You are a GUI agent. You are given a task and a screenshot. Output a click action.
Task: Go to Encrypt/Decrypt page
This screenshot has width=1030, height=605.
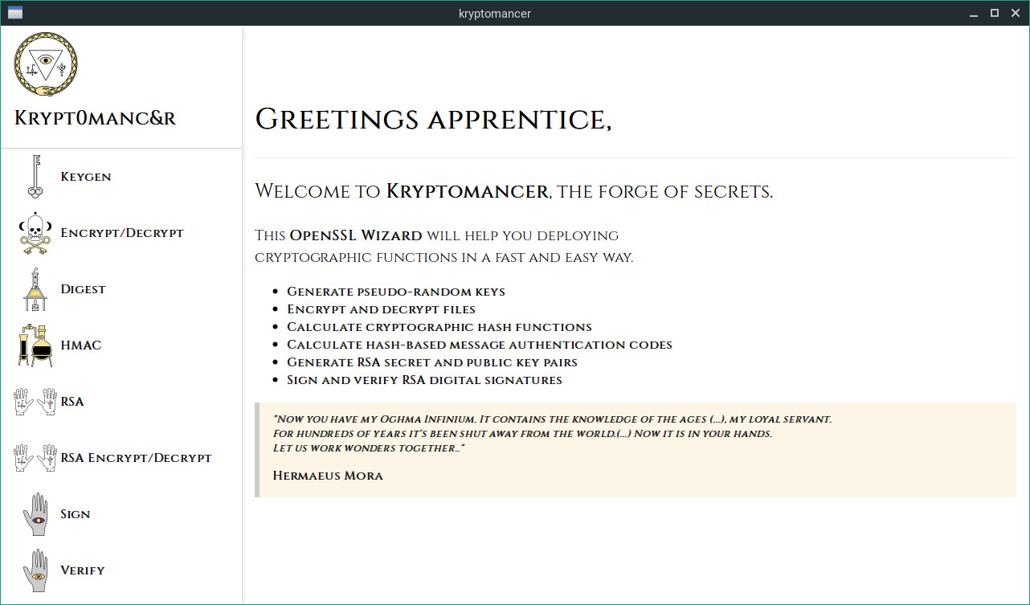pos(122,233)
